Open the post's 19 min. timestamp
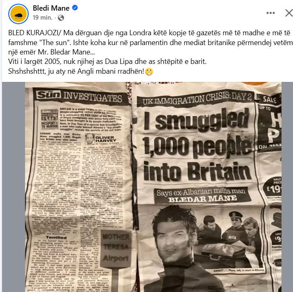This screenshot has width=293, height=292. (x=42, y=18)
